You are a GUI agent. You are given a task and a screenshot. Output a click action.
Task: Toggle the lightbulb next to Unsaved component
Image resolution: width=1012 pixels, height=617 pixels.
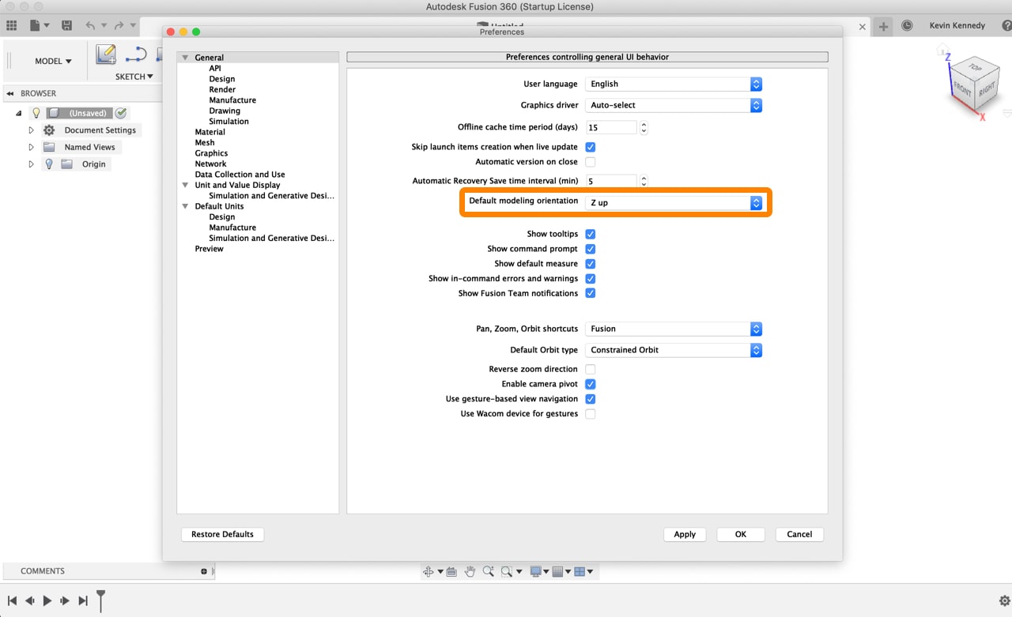click(36, 113)
